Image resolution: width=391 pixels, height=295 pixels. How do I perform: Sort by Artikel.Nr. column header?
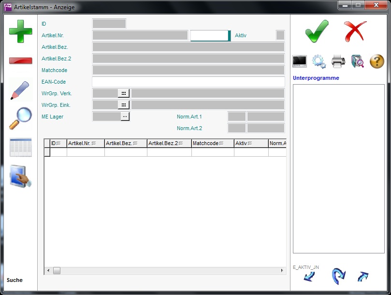(85, 143)
